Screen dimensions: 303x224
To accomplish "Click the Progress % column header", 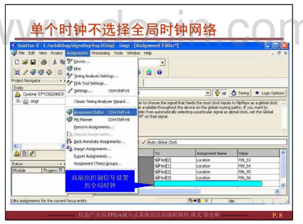I will coord(53,170).
